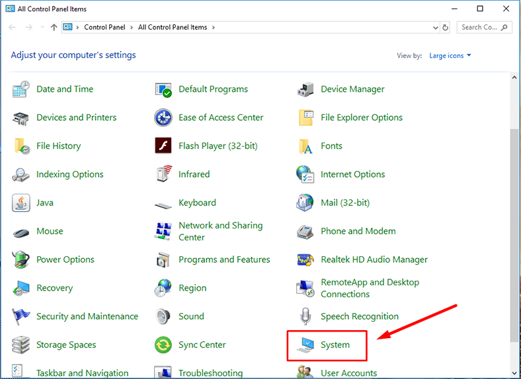Screen dimensions: 521x379
Task: Open Mail (32-bit) icon
Action: 305,203
